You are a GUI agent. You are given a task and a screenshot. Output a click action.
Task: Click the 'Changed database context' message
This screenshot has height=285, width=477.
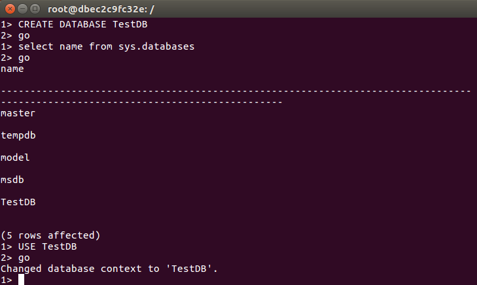[109, 269]
